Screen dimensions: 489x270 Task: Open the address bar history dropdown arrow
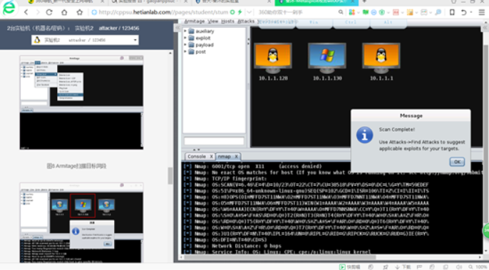249,12
